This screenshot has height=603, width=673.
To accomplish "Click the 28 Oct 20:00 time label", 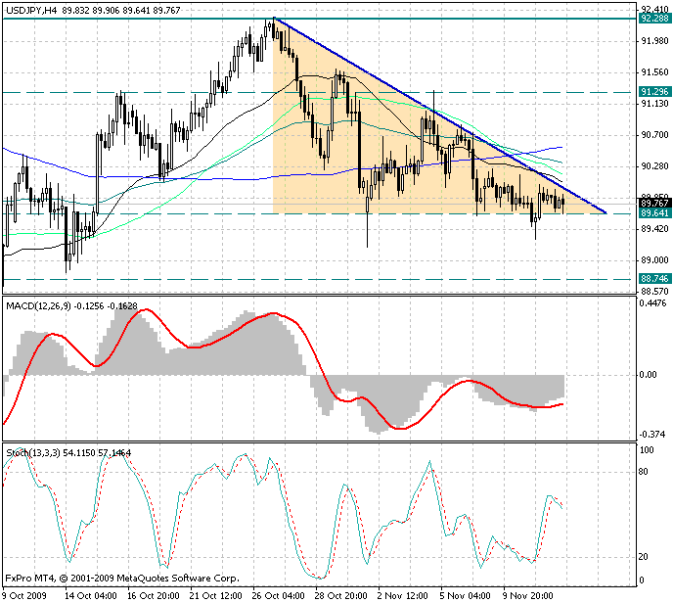I will point(340,596).
